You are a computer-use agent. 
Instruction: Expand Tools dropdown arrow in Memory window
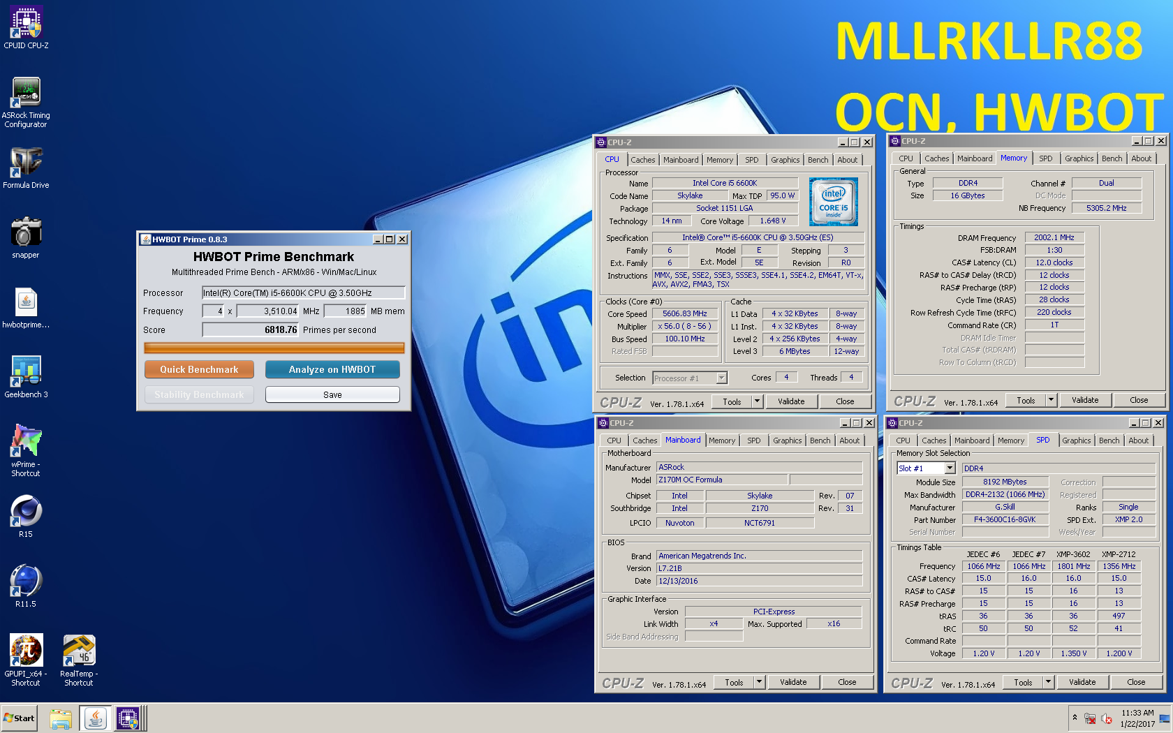tap(1051, 400)
